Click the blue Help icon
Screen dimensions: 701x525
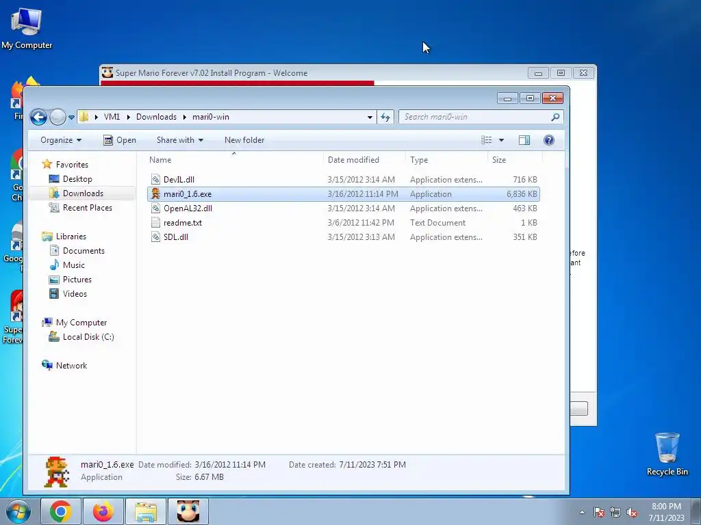point(549,140)
